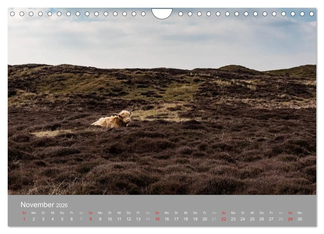Select grey Saturday date 7
The height and width of the screenshot is (234, 324).
(81, 219)
